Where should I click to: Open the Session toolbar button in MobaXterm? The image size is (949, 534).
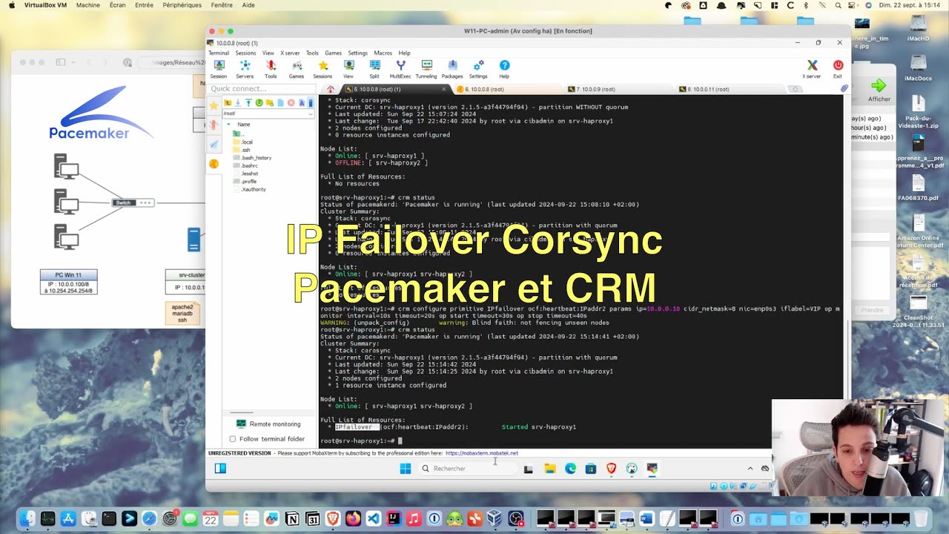click(x=219, y=69)
